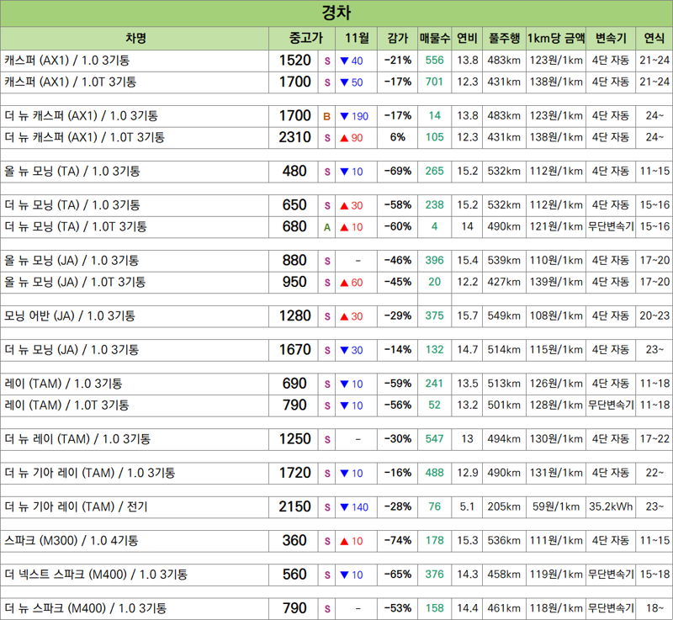The image size is (673, 620).
Task: Click the blue down arrow showing 140
Action: 353,507
